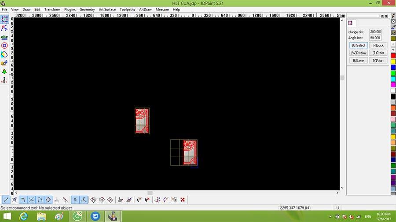Viewport: 396px width, 222px height.
Task: Toggle the point snap dot icon
Action: click(75, 200)
